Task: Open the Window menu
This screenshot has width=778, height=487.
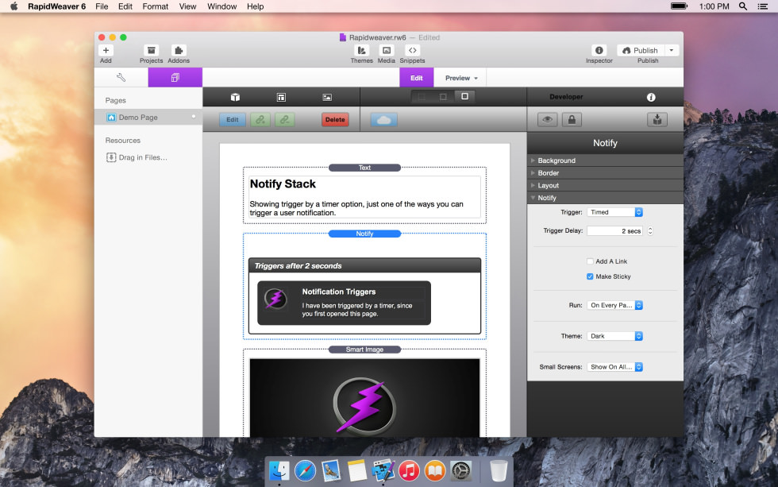Action: pyautogui.click(x=221, y=6)
